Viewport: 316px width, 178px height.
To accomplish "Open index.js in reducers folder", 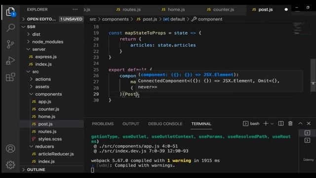I will tap(46, 161).
